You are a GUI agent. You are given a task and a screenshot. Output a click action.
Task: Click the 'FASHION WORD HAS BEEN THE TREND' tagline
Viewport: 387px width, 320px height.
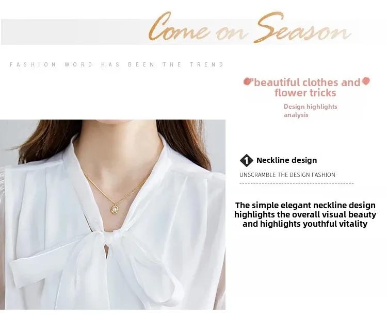coord(117,64)
